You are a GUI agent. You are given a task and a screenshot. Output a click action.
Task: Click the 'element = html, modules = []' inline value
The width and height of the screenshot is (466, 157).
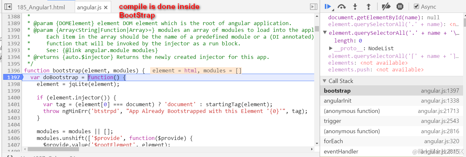click(197, 70)
